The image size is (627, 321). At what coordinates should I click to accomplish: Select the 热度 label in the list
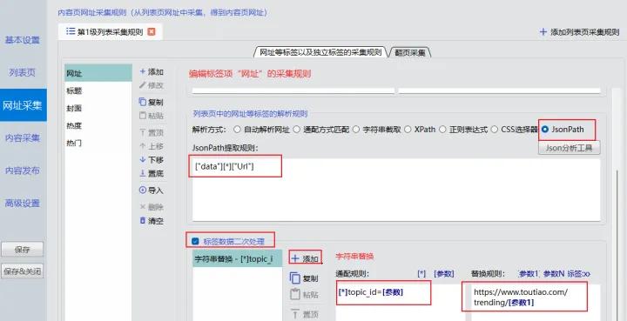click(x=98, y=125)
